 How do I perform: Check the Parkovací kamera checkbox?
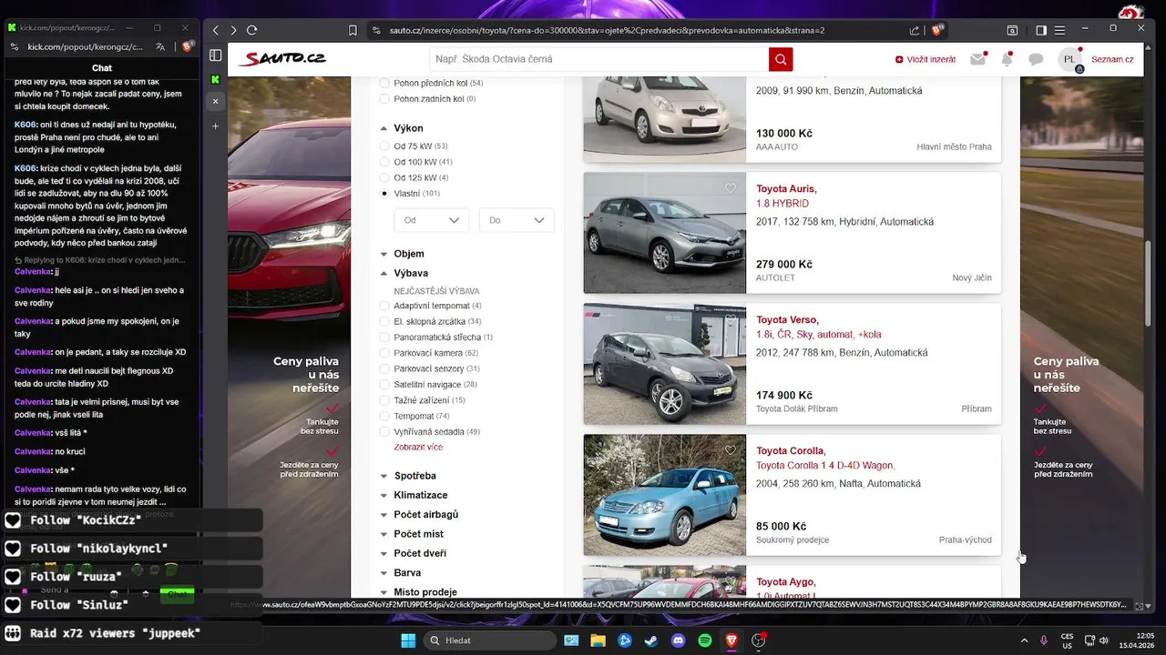384,353
